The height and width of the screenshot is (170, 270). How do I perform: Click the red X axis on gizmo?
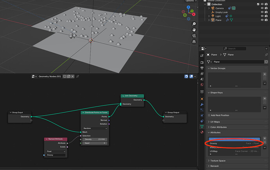pyautogui.click(x=194, y=14)
